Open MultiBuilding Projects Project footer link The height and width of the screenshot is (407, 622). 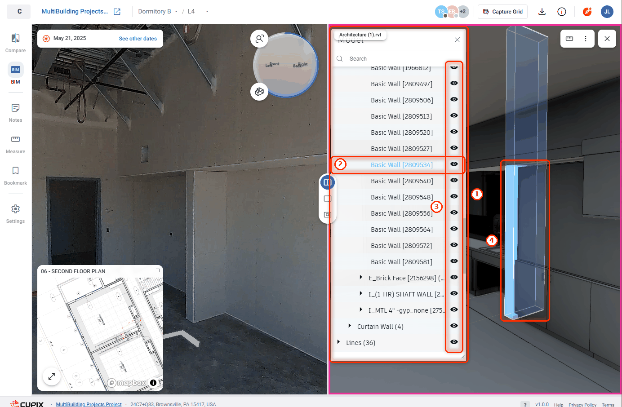coord(89,404)
